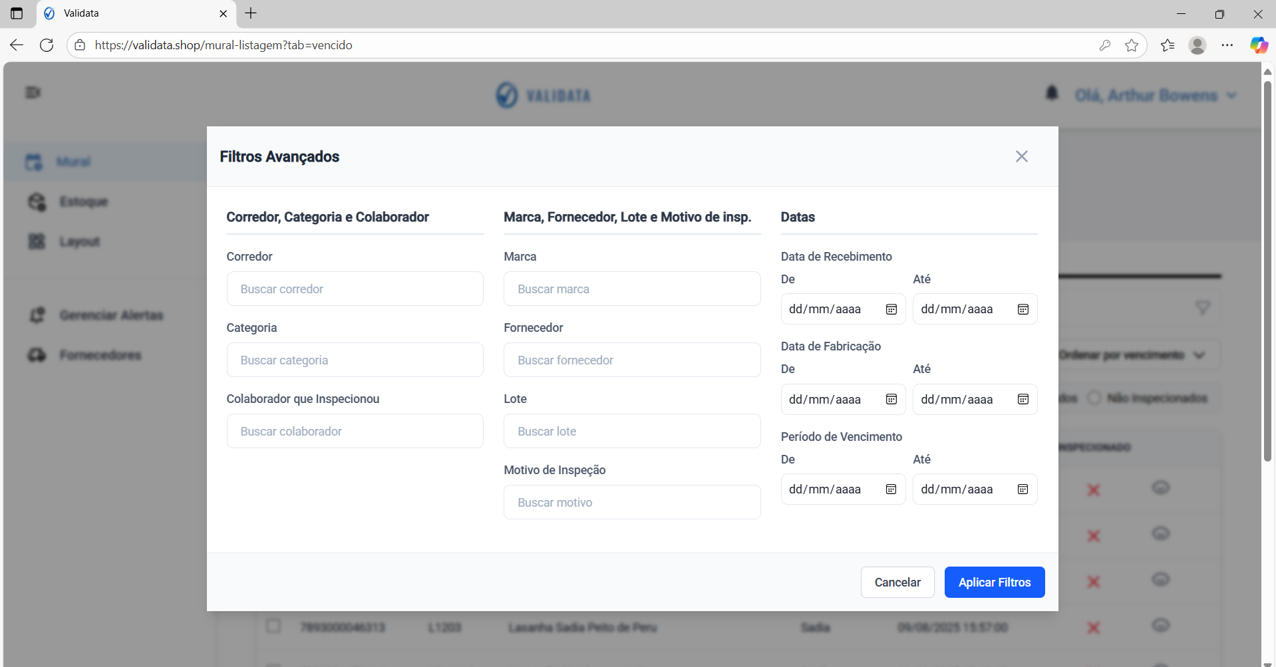Click the Buscar corredor search field
The width and height of the screenshot is (1276, 667).
[355, 289]
